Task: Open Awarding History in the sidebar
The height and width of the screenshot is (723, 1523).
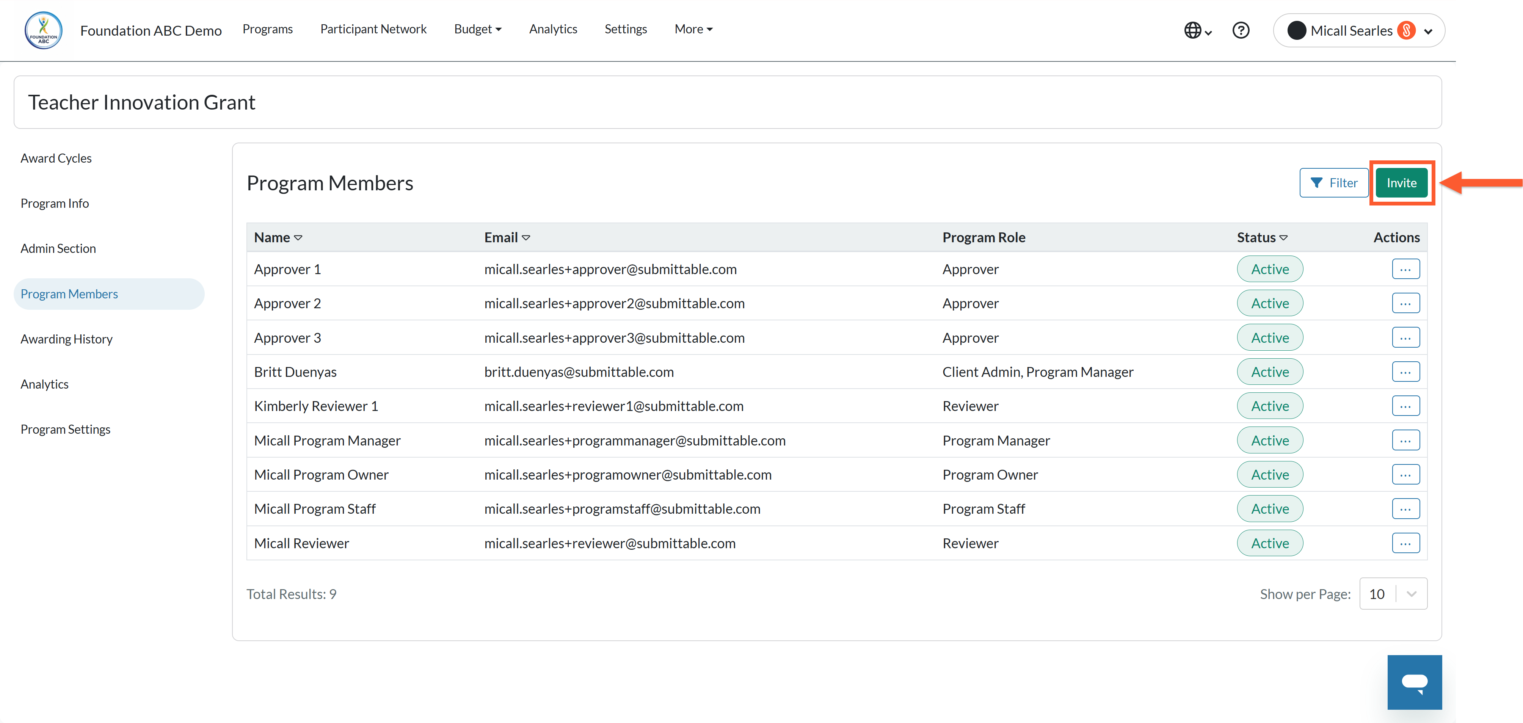Action: [66, 339]
